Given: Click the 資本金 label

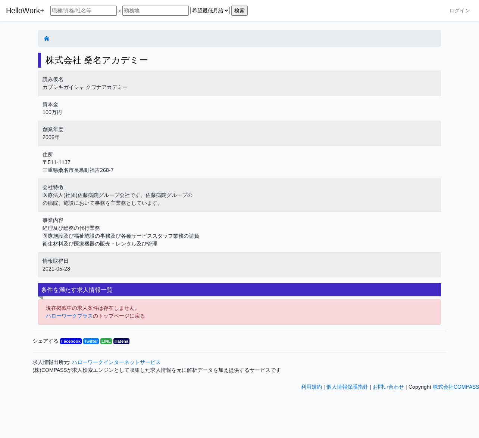Looking at the screenshot, I should click(x=50, y=104).
